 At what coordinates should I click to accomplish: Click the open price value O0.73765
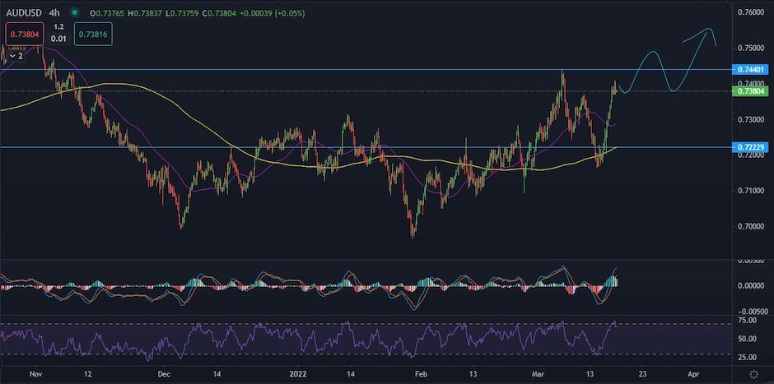pyautogui.click(x=105, y=13)
